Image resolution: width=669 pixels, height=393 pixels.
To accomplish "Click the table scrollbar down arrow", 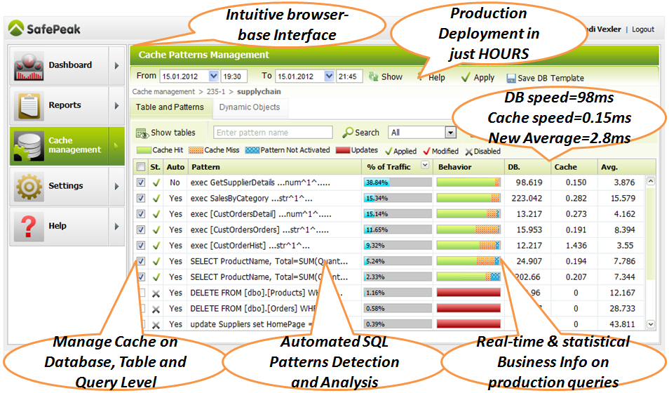I will (651, 325).
